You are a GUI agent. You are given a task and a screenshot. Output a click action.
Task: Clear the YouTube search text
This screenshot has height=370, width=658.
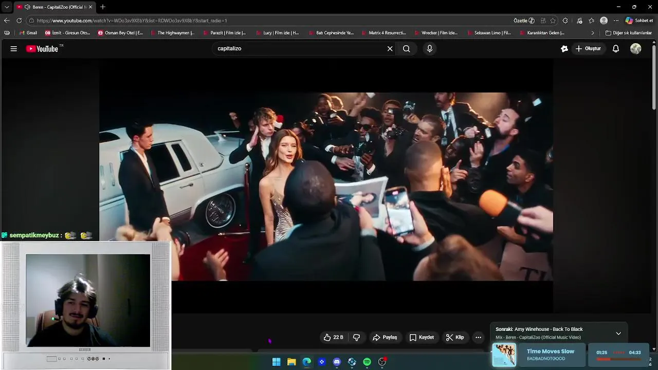coord(390,49)
